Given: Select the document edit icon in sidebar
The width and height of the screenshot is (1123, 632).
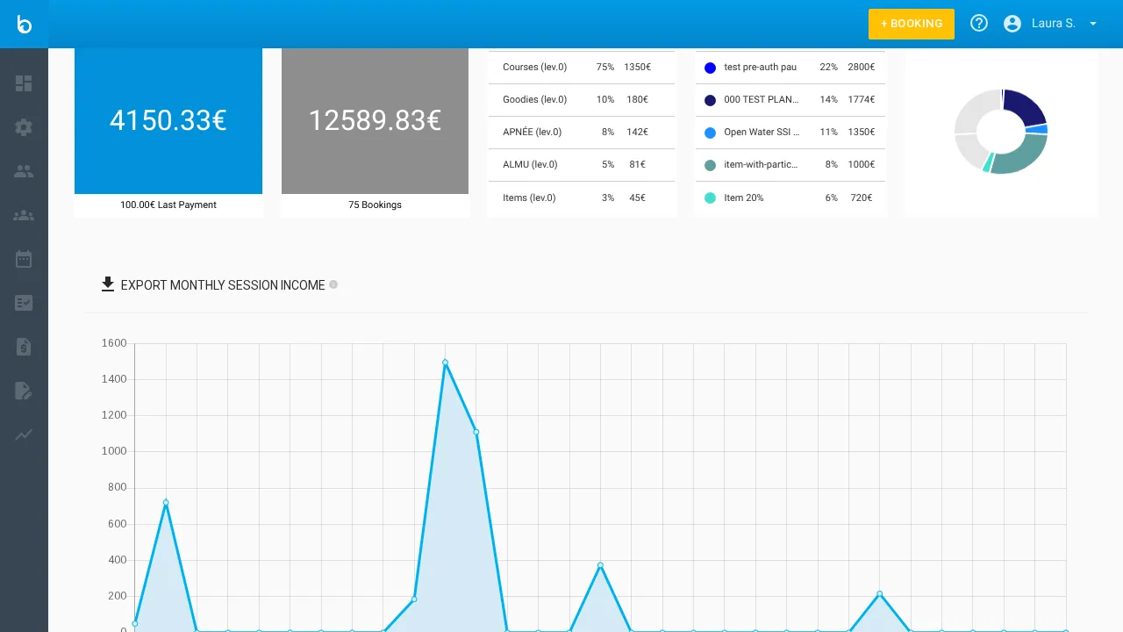Looking at the screenshot, I should (24, 390).
